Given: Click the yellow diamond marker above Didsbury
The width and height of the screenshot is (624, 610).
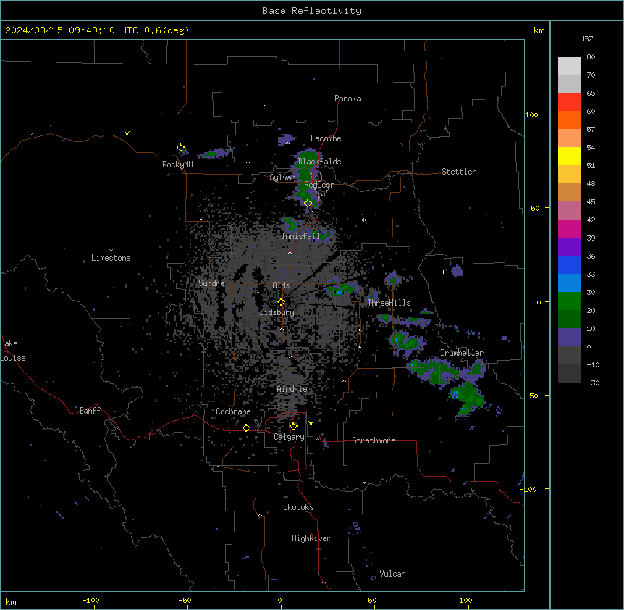Looking at the screenshot, I should (281, 301).
